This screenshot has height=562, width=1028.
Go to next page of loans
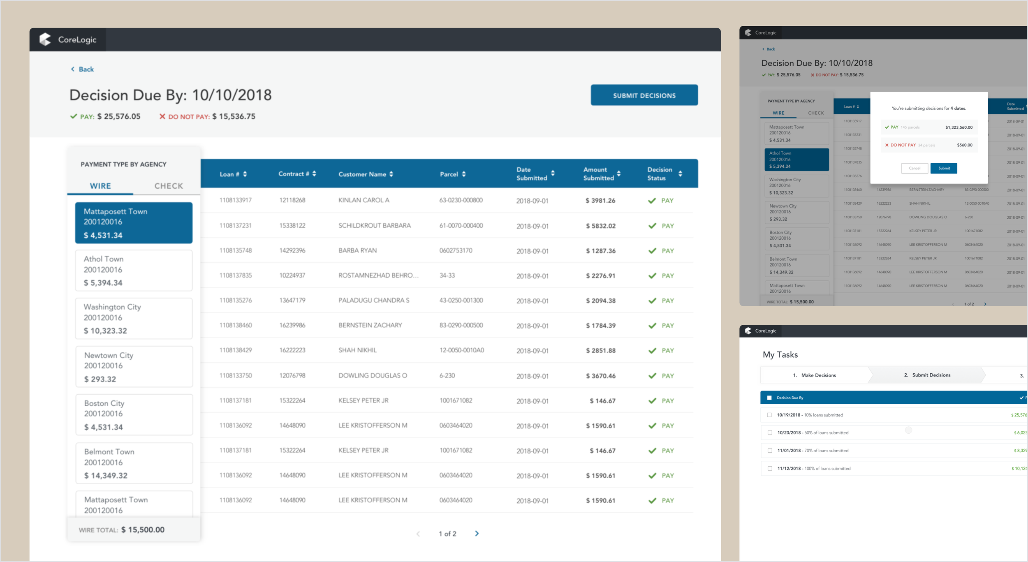tap(477, 534)
